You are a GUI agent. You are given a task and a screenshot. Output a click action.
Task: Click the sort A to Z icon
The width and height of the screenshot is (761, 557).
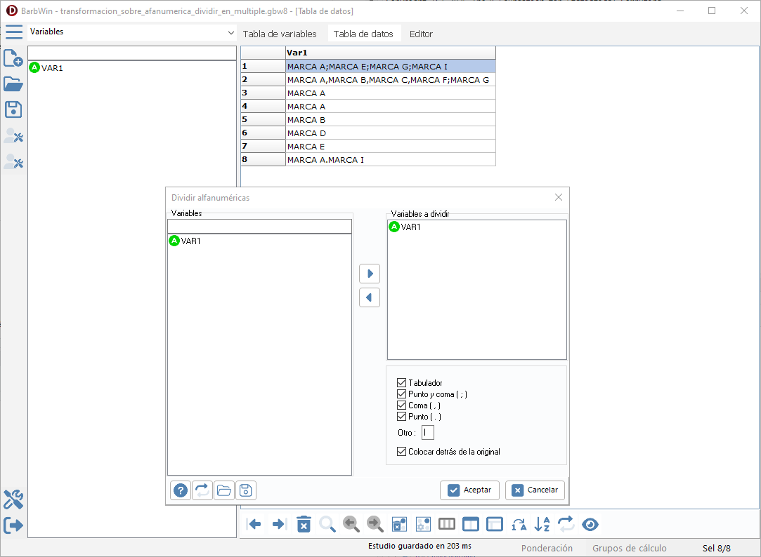coord(542,524)
